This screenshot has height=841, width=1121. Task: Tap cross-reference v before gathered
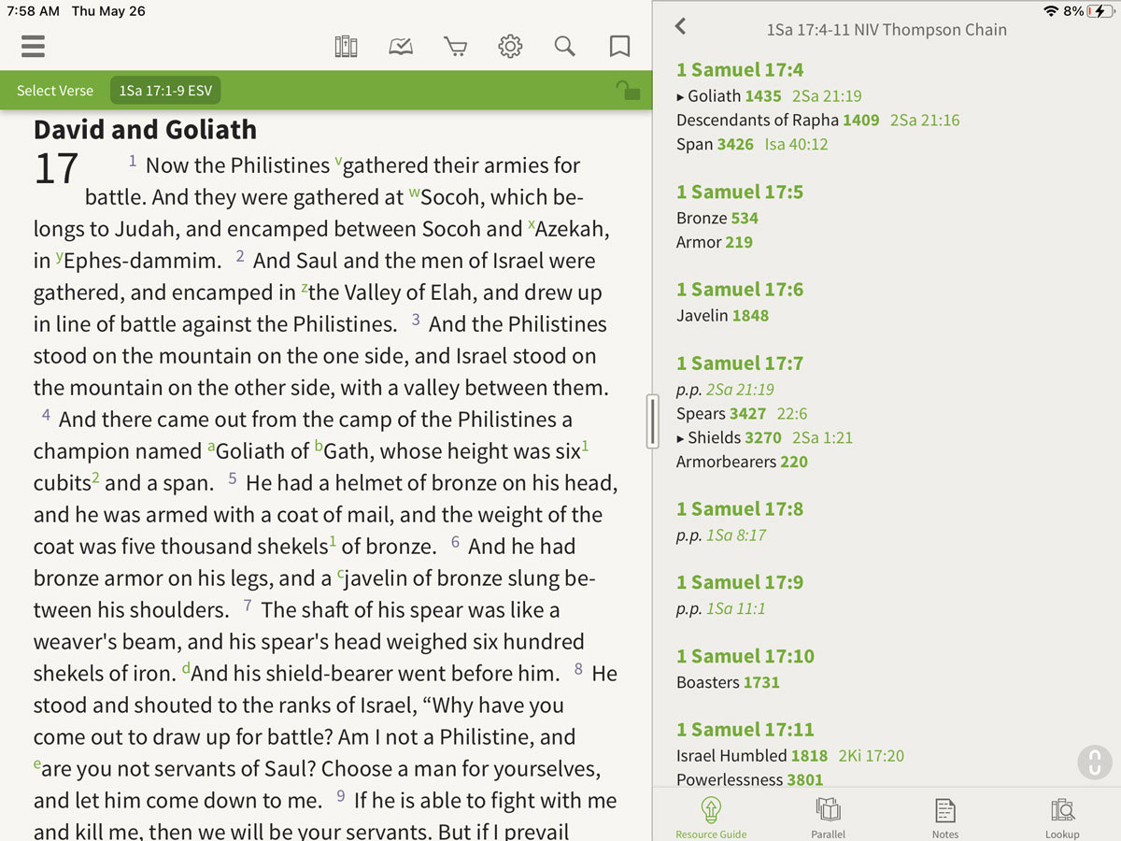click(337, 162)
